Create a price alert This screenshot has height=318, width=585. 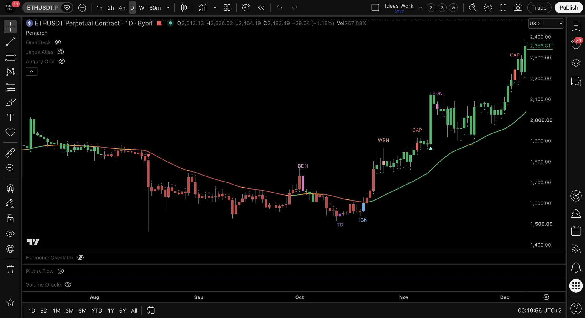tap(246, 8)
